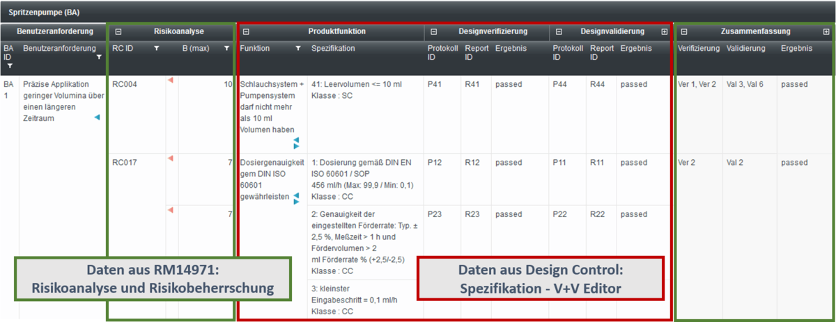Select Schlauchsystem + Pumpensystem function cell
The image size is (836, 322).
[x=272, y=107]
